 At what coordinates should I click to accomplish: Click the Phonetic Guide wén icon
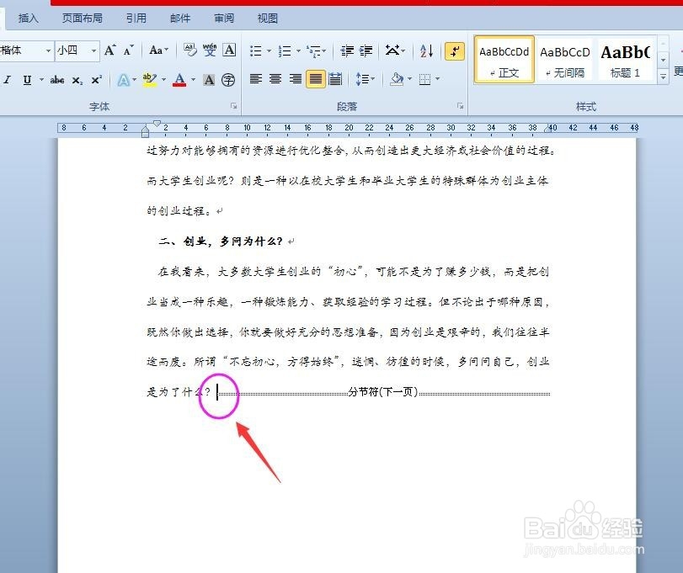pyautogui.click(x=210, y=50)
